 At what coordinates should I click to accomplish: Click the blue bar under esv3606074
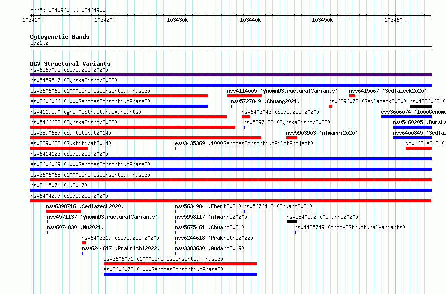tap(407, 117)
